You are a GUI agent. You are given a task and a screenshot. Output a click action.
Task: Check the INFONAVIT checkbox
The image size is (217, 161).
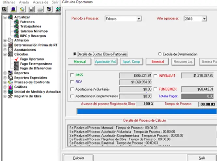click(x=155, y=76)
